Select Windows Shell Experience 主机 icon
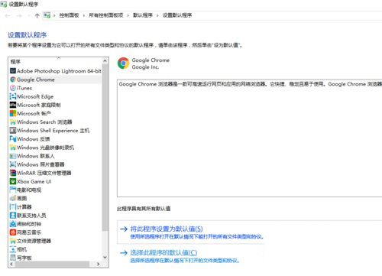382x276 pixels. pyautogui.click(x=13, y=130)
